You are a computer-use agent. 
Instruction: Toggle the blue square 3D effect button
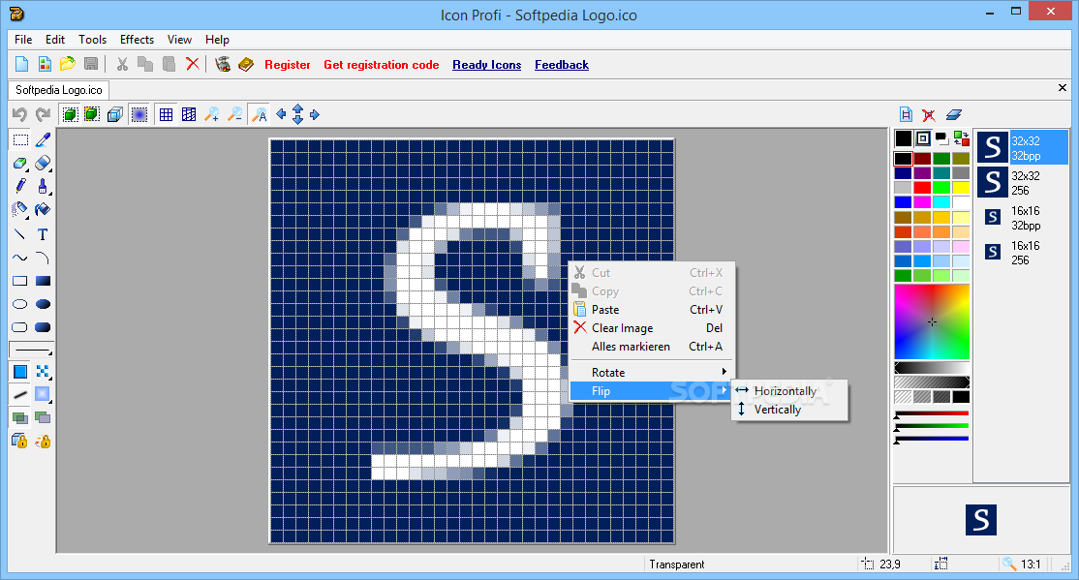click(139, 115)
